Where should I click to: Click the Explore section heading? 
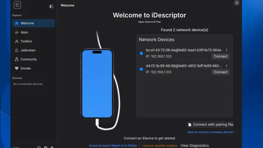click(17, 15)
